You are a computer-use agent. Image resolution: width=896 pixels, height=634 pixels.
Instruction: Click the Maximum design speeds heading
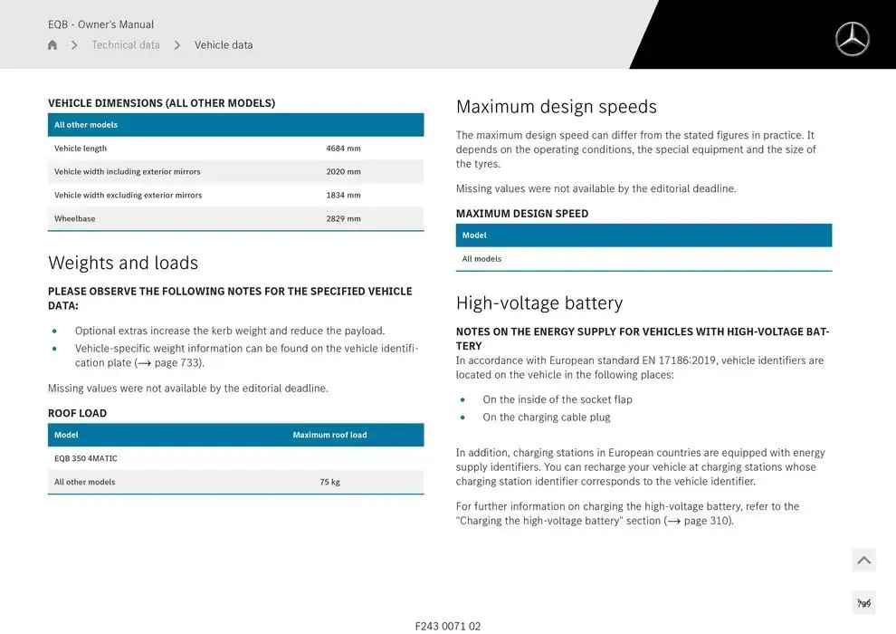tap(557, 107)
